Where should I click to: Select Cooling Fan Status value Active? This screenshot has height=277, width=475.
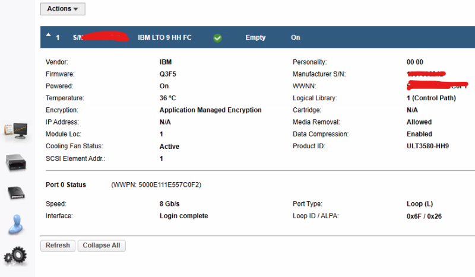[169, 147]
